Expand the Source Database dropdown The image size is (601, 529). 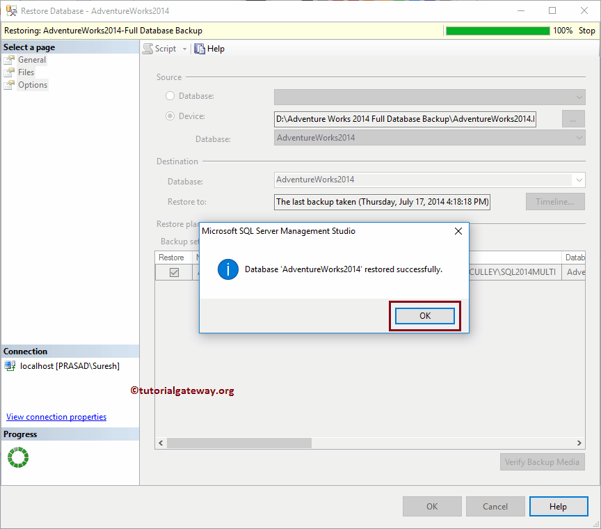(x=579, y=97)
